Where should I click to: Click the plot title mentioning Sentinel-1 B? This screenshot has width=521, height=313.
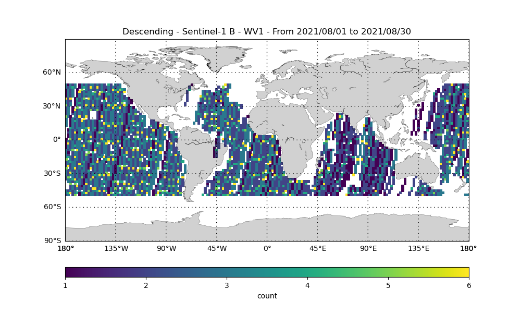[267, 32]
